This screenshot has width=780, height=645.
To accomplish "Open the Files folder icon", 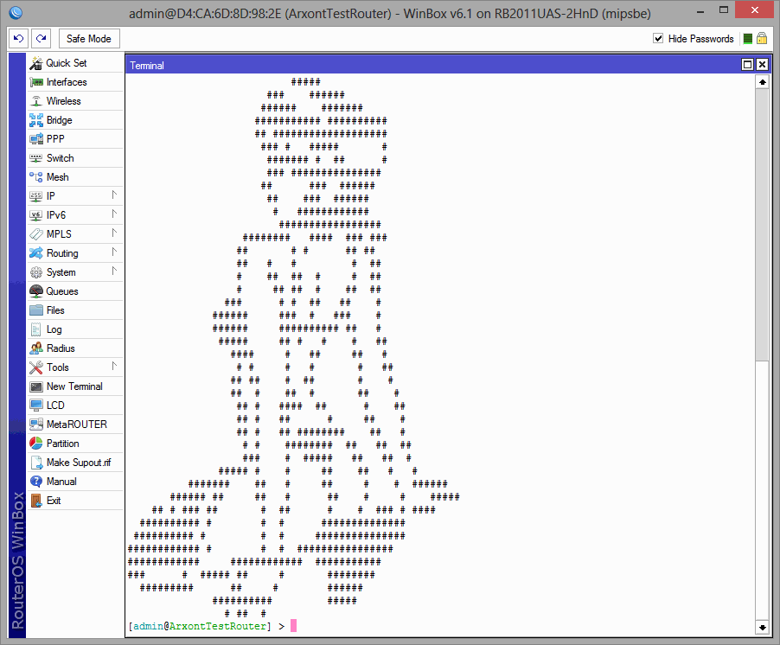I will tap(36, 310).
